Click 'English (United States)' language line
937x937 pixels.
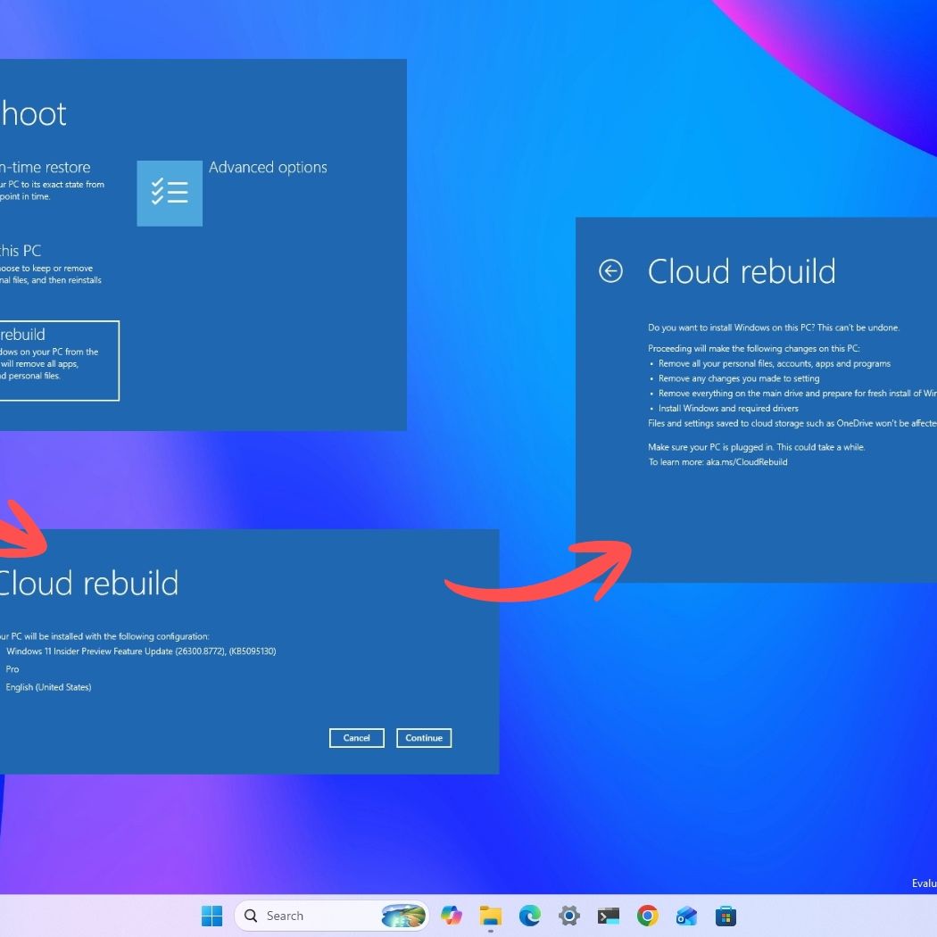click(x=48, y=687)
